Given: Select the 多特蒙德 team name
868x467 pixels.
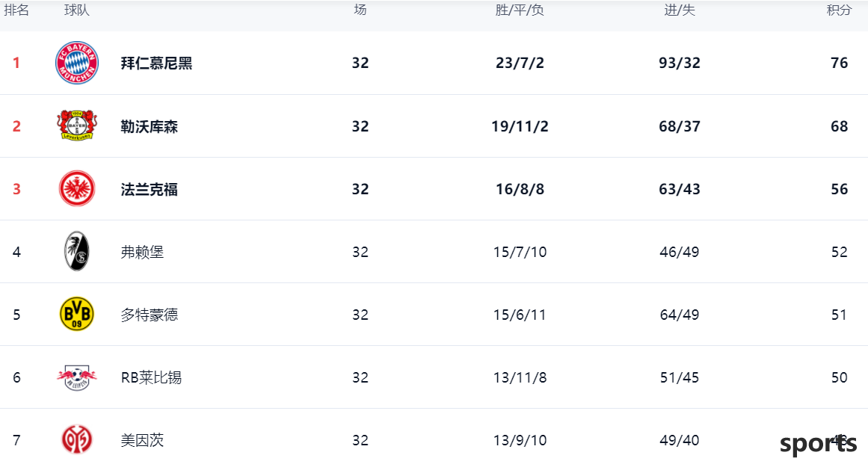Looking at the screenshot, I should (x=150, y=315).
